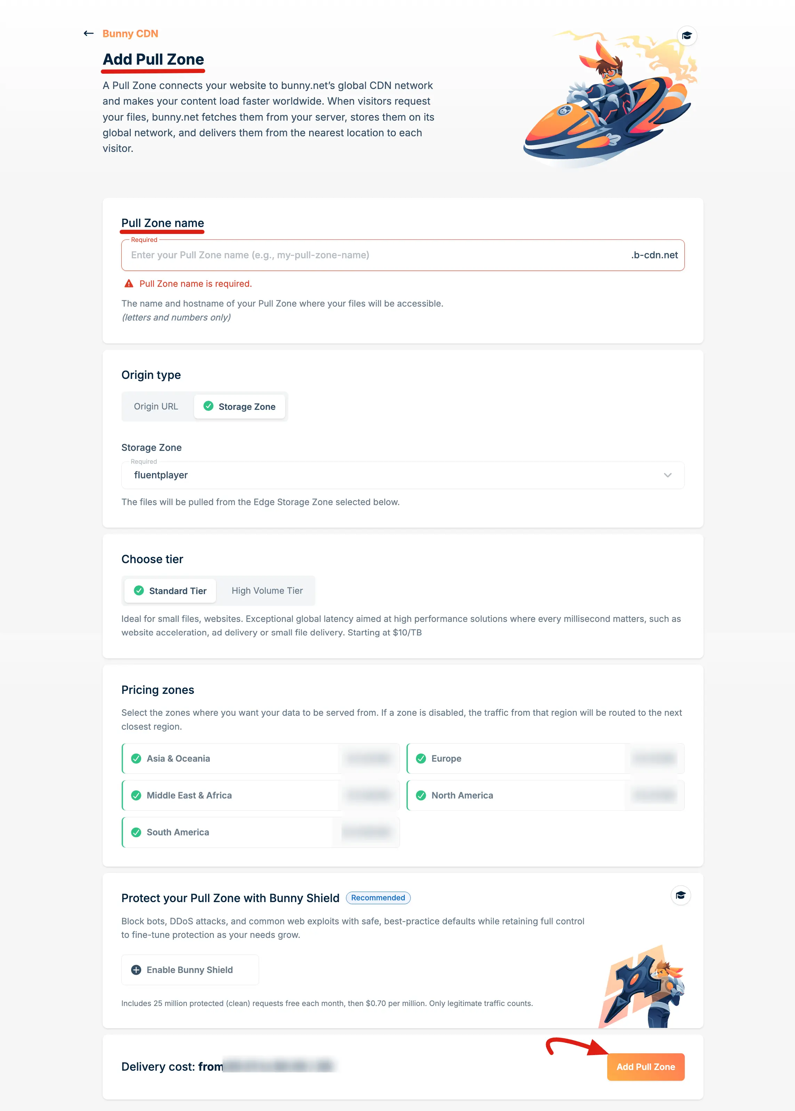Choose the Standard Tier option
This screenshot has height=1111, width=795.
click(170, 591)
